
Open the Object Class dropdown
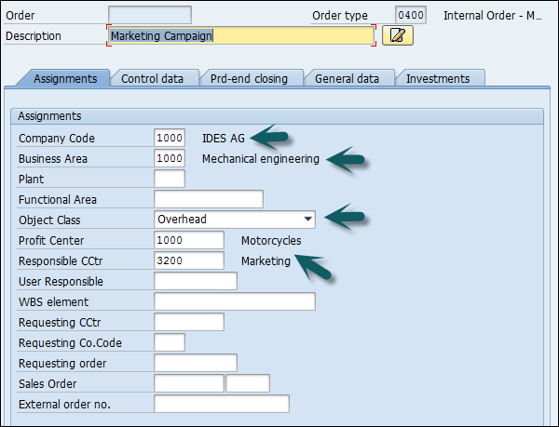coord(307,220)
